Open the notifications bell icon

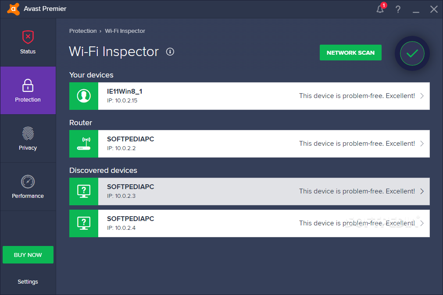[380, 9]
